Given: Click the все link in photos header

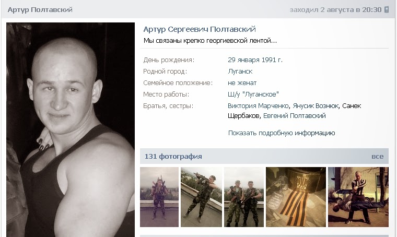Looking at the screenshot, I should click(378, 157).
